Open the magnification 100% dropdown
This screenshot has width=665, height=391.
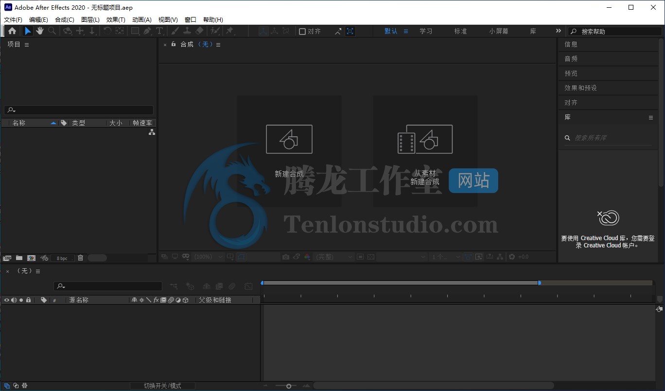pos(209,257)
